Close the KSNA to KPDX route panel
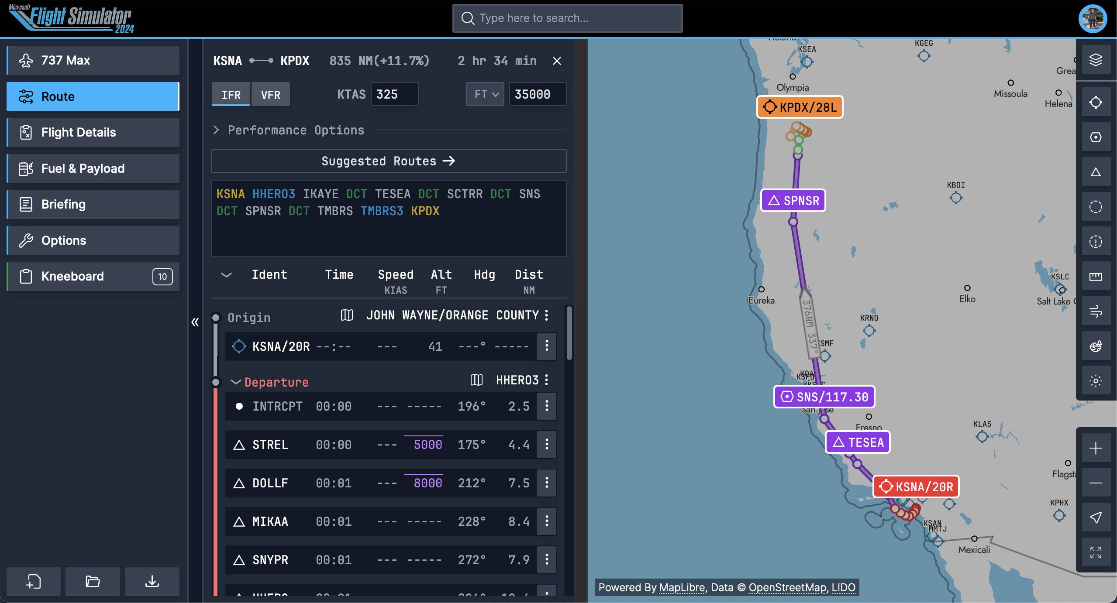Viewport: 1117px width, 603px height. point(557,61)
